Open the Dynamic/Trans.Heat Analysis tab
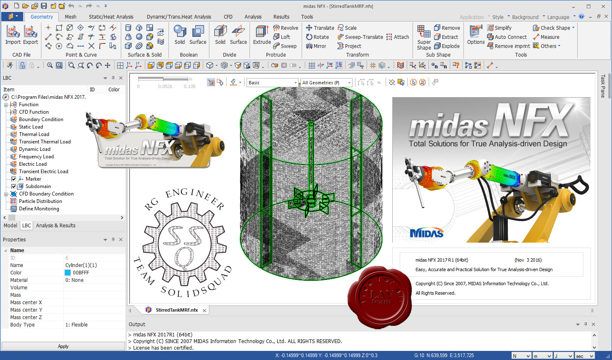The width and height of the screenshot is (612, 360). (x=179, y=17)
